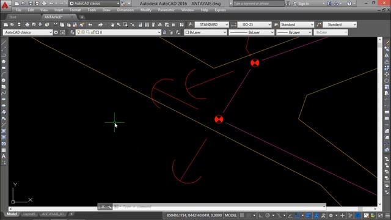This screenshot has width=391, height=220.
Task: Open the AutoCAD clásico workspace combo box
Action: click(27, 32)
